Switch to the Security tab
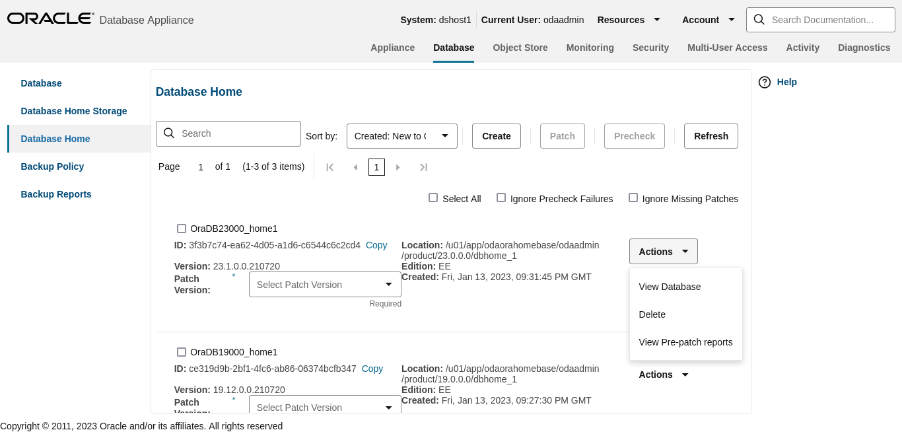 click(x=650, y=48)
